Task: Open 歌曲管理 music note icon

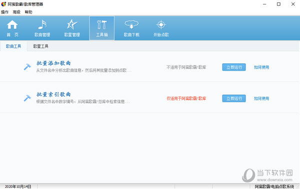Action: (42, 24)
